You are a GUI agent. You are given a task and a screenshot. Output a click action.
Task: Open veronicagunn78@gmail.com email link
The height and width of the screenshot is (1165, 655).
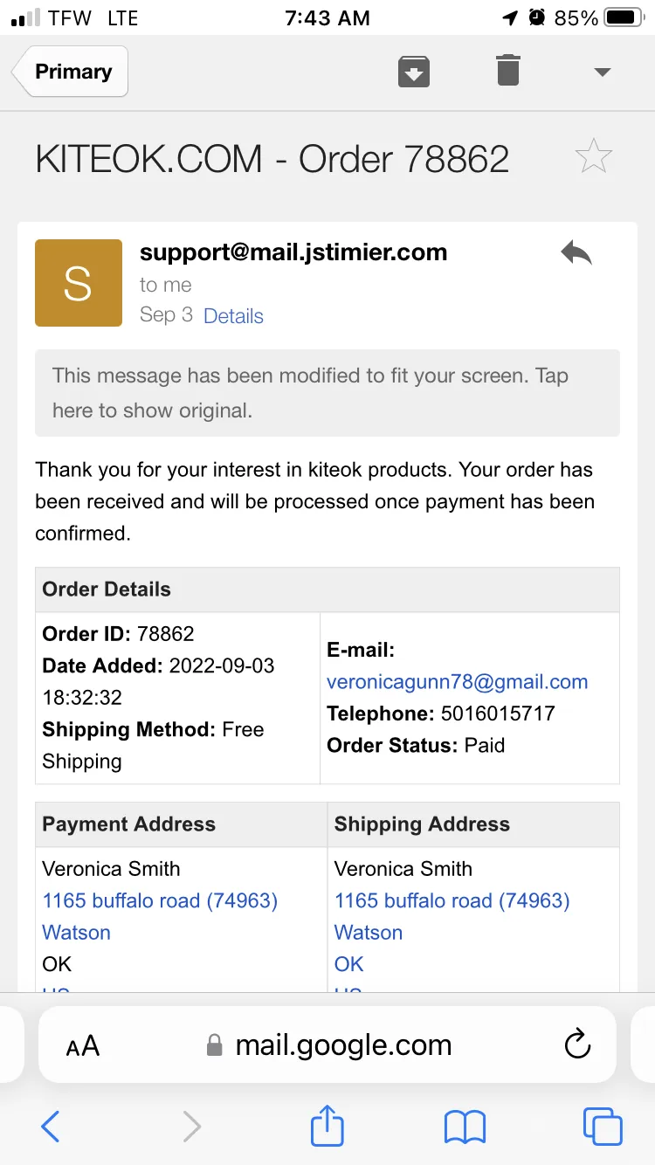tap(457, 682)
